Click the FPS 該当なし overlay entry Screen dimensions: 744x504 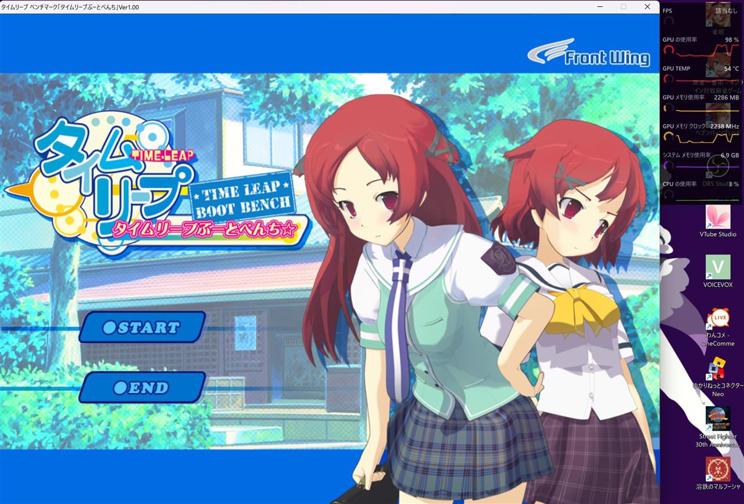(x=700, y=11)
